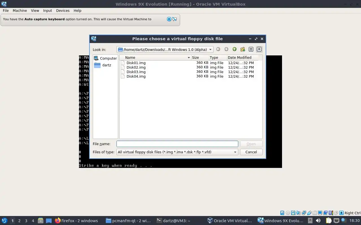The image size is (361, 225).
Task: Click the recording status bar icon
Action: coord(325,213)
